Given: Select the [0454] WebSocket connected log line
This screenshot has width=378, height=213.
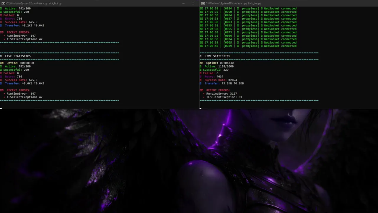Looking at the screenshot, I should tap(248, 15).
